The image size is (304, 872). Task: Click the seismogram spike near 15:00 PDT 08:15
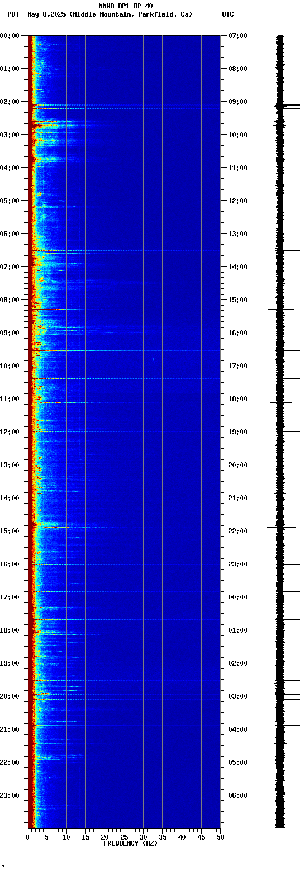point(281,309)
